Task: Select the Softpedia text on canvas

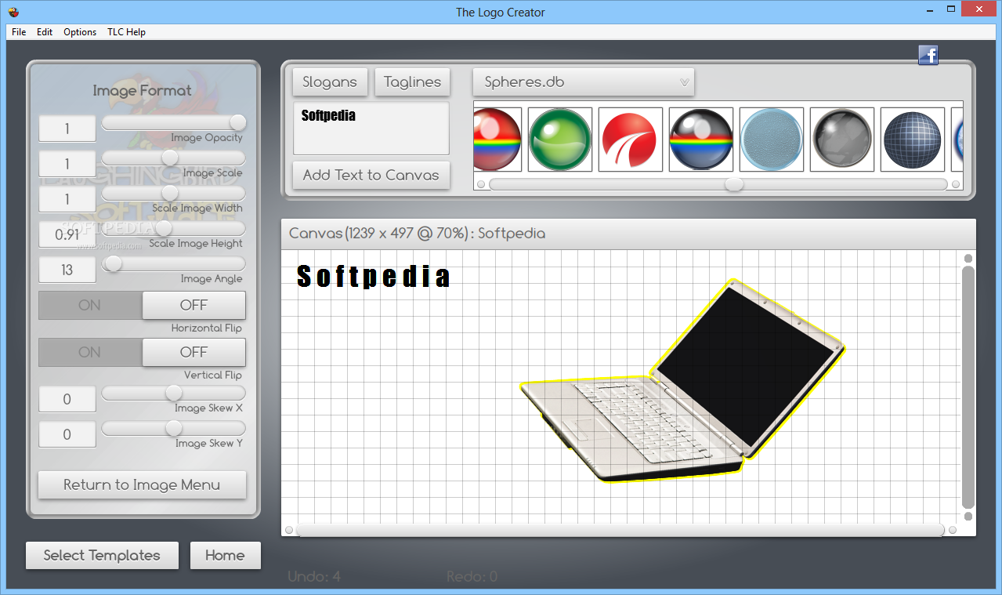Action: 374,277
